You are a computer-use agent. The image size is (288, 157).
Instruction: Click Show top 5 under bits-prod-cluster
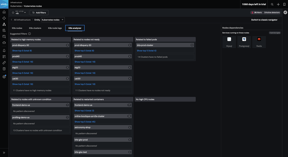(x=146, y=51)
